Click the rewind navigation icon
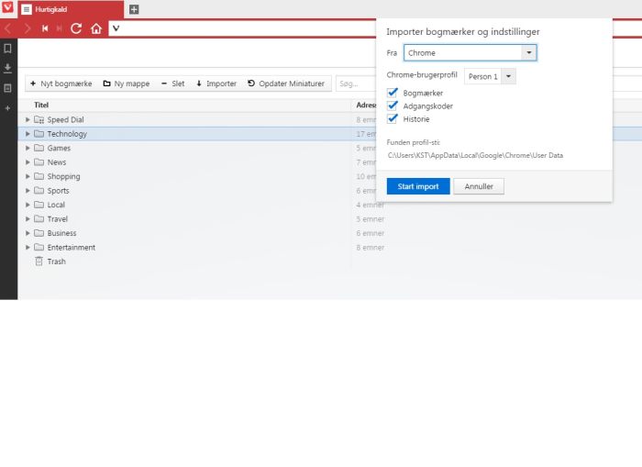 45,28
